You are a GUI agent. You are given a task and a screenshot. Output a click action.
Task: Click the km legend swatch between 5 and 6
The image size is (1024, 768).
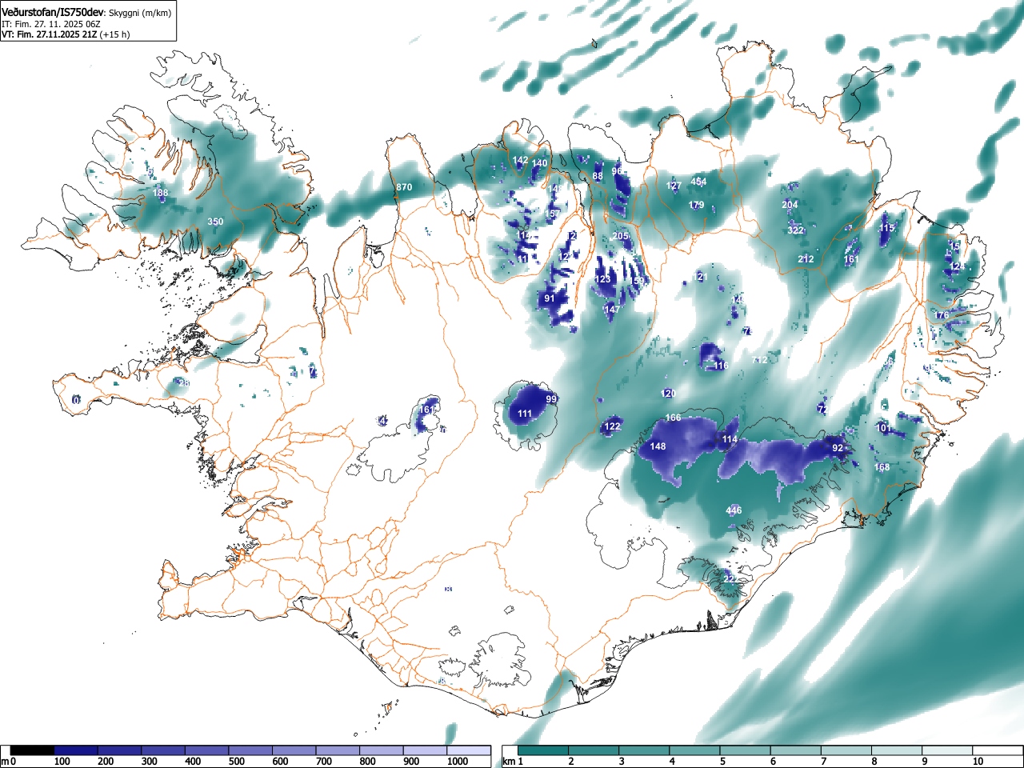(x=746, y=750)
